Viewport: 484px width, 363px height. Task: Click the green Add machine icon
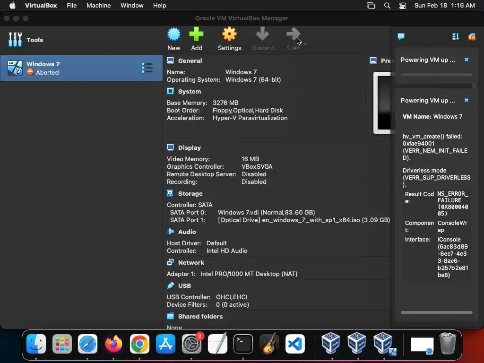[196, 34]
